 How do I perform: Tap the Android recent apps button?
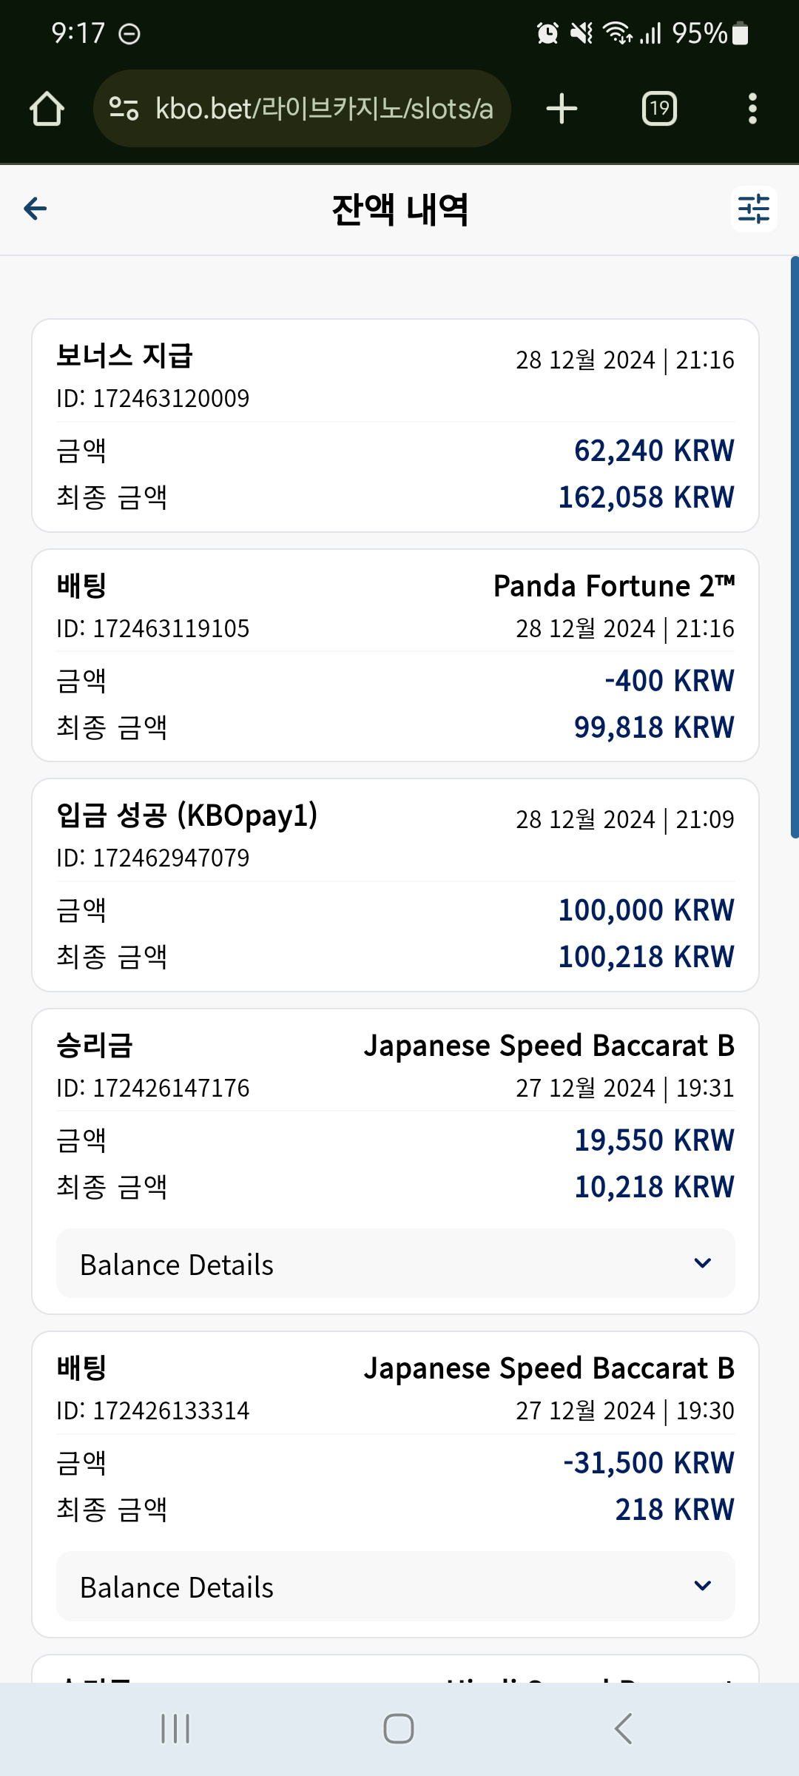tap(175, 1729)
